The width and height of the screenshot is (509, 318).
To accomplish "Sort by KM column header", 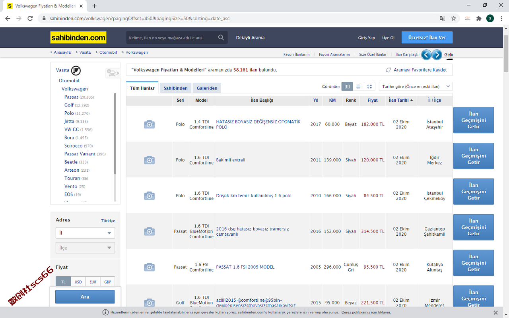I will coord(332,100).
